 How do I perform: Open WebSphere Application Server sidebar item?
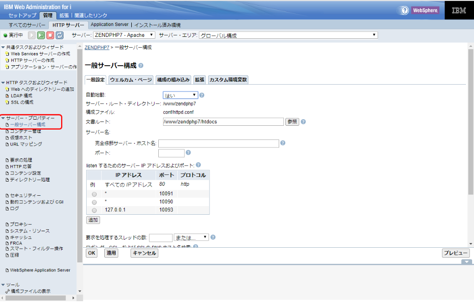(x=40, y=270)
